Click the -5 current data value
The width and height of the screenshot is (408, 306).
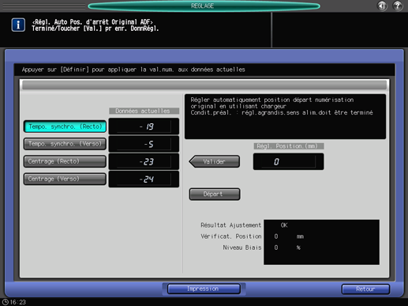[144, 144]
